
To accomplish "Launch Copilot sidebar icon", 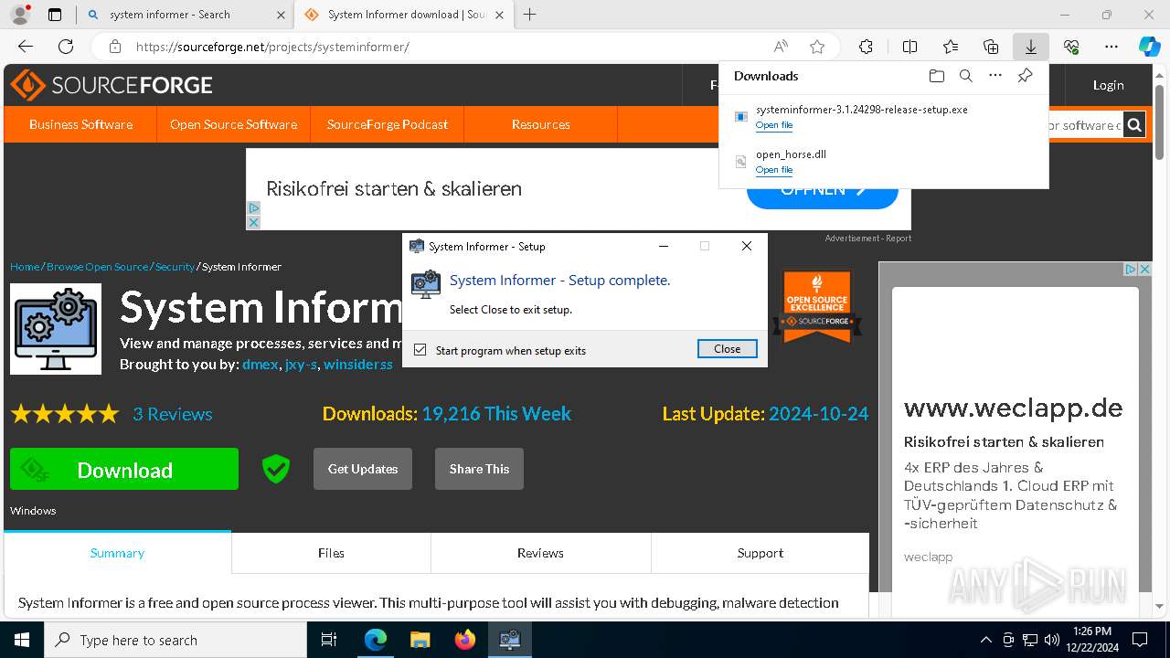I will pos(1149,47).
